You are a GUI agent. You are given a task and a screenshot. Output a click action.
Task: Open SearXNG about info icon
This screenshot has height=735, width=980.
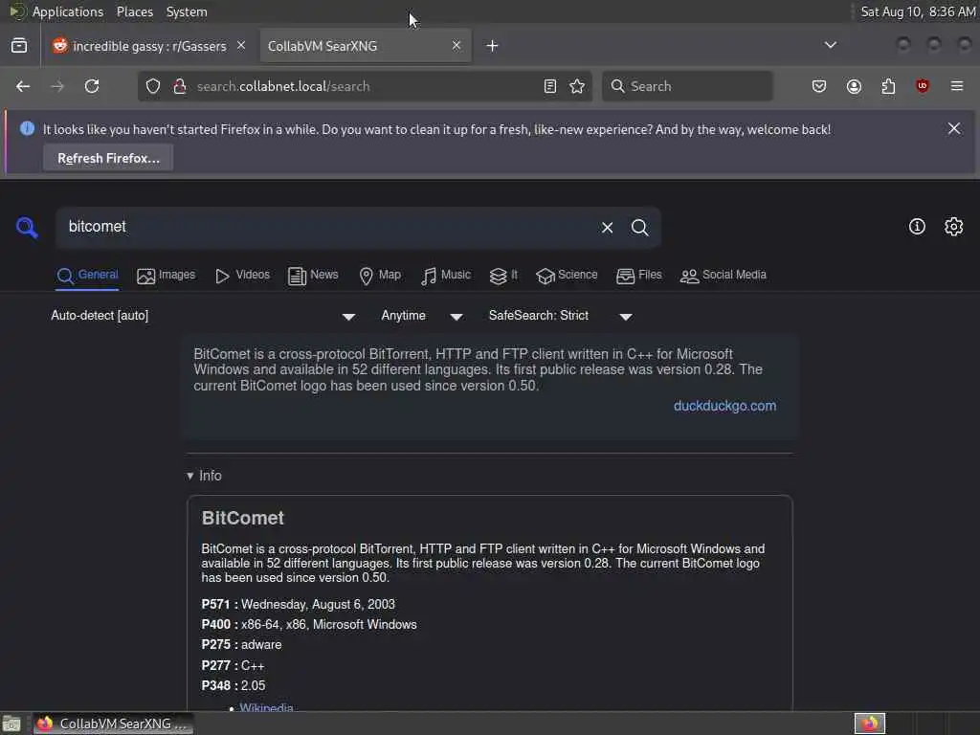[917, 226]
